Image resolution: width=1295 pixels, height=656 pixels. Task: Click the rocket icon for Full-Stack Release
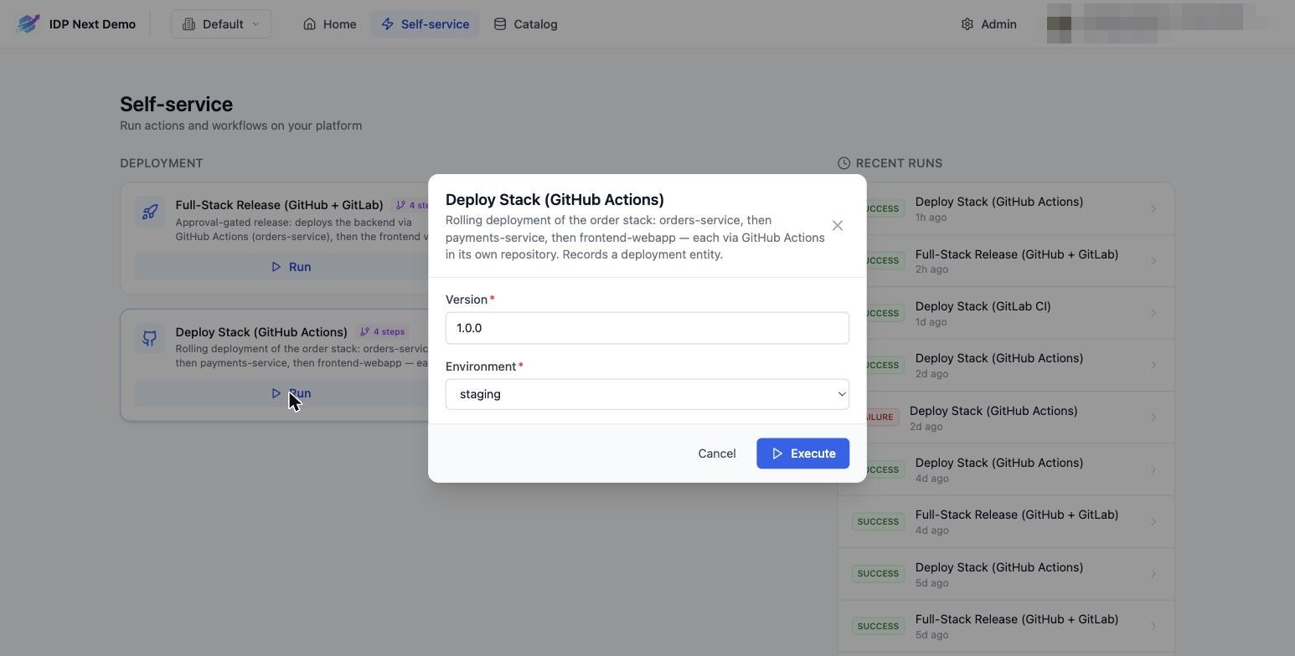pyautogui.click(x=150, y=212)
